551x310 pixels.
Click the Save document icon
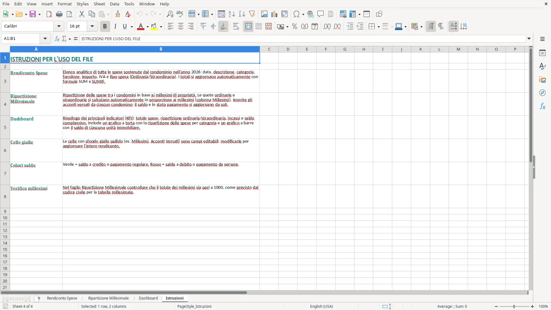point(33,14)
